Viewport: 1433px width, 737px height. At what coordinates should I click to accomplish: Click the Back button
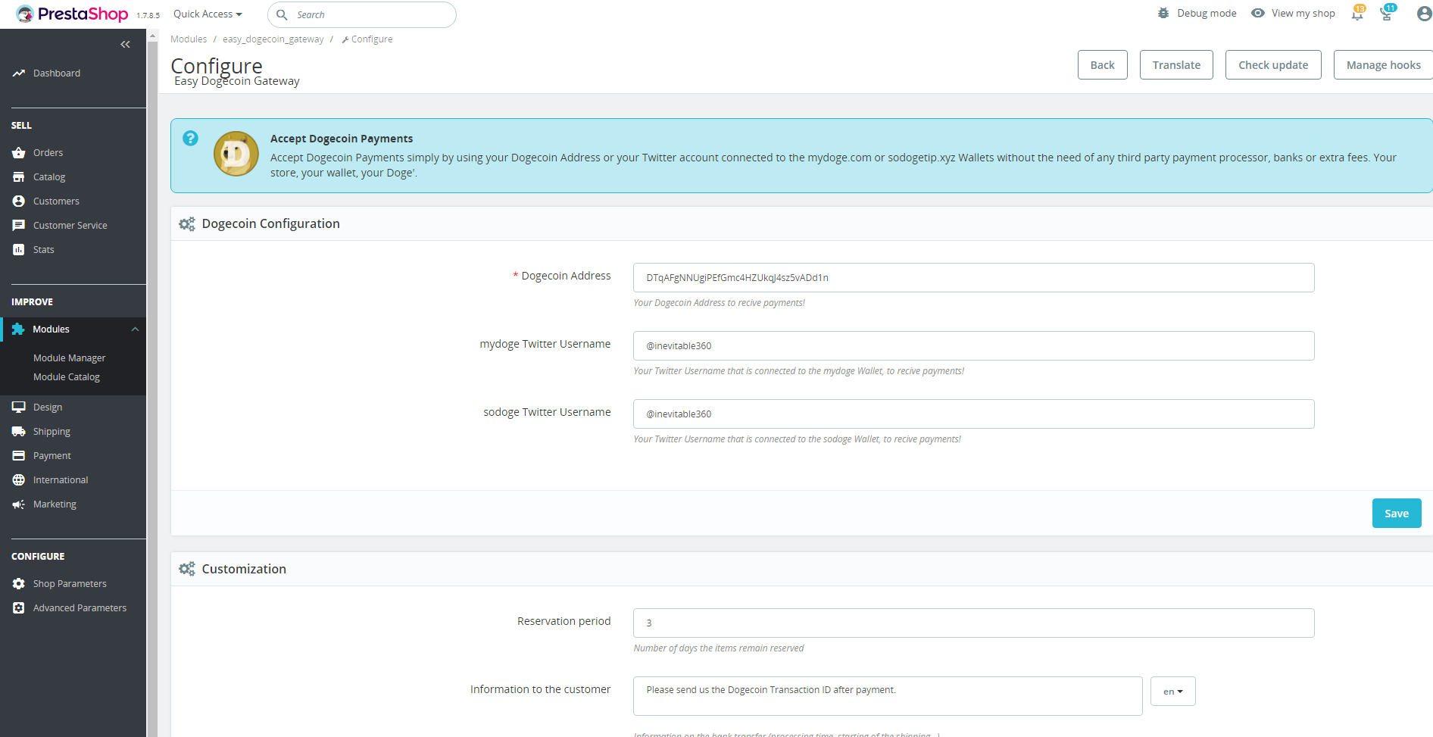point(1103,65)
